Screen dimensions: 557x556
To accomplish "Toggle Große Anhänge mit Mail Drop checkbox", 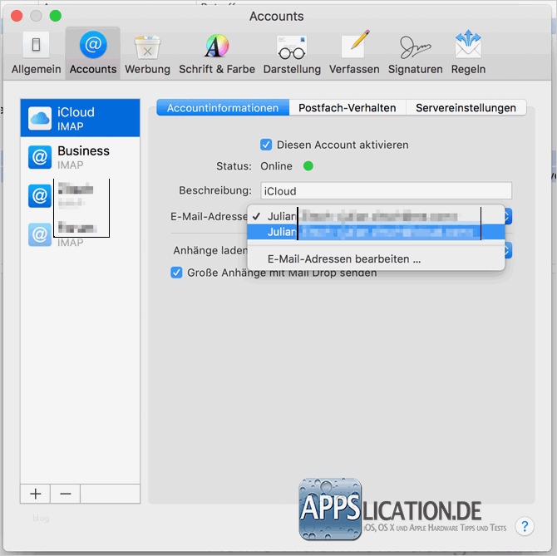I will [x=176, y=273].
